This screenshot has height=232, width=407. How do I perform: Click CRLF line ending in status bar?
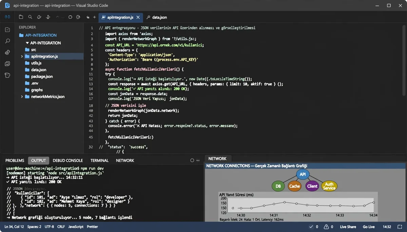coord(61,227)
